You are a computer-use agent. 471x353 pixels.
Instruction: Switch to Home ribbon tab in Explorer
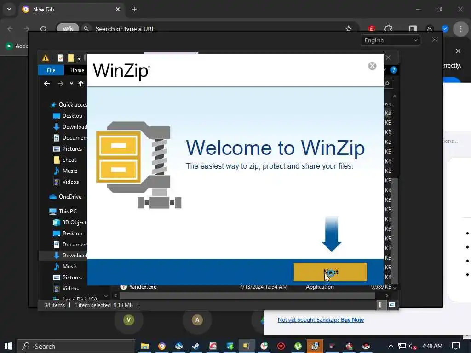pyautogui.click(x=77, y=70)
